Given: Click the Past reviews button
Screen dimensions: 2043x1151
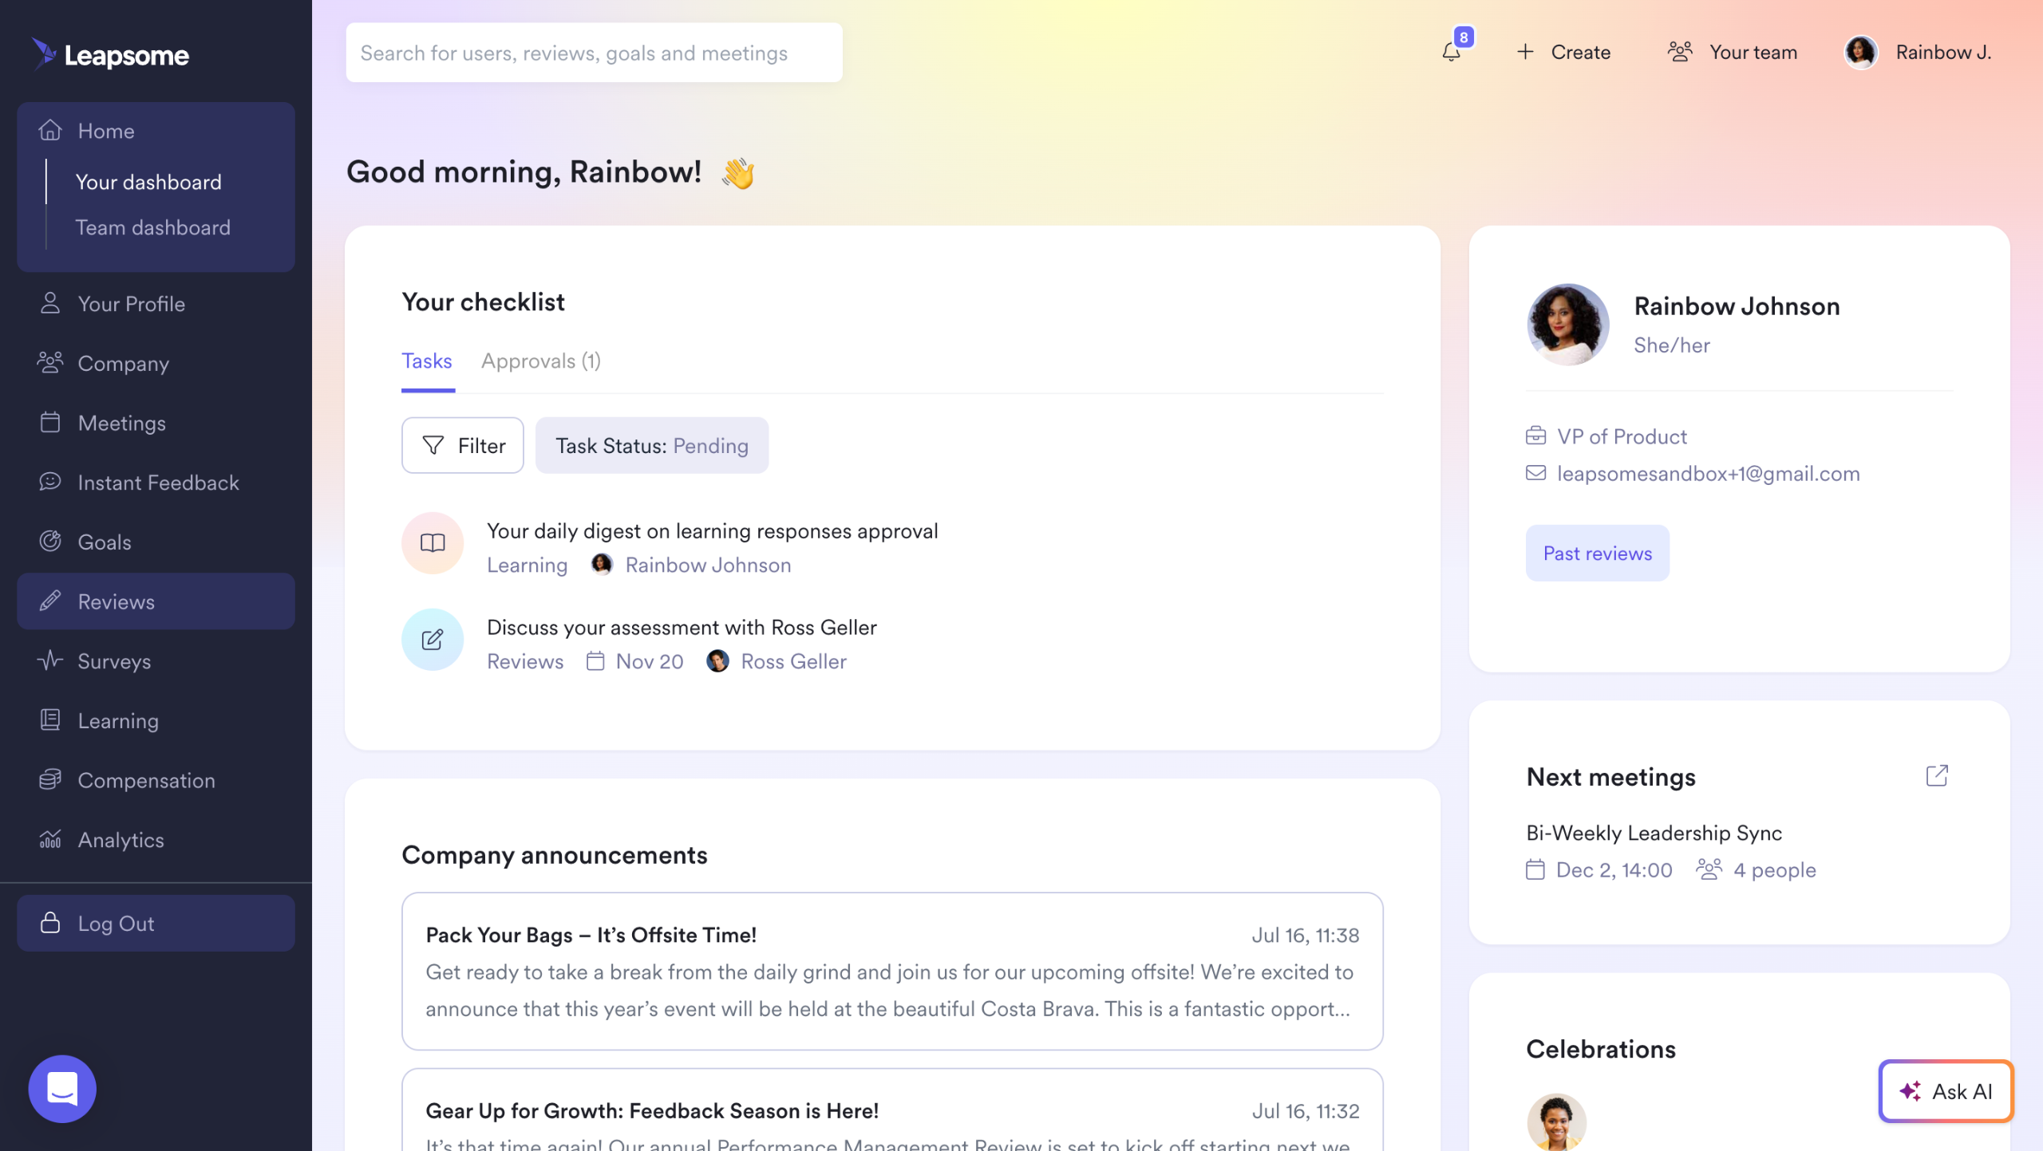Looking at the screenshot, I should pos(1597,553).
